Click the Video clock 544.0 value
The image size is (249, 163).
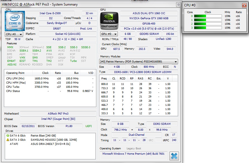click(170, 49)
